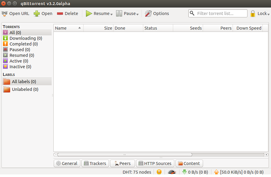This screenshot has height=177, width=271.
Task: Expand the Lock dropdown arrow
Action: point(268,15)
